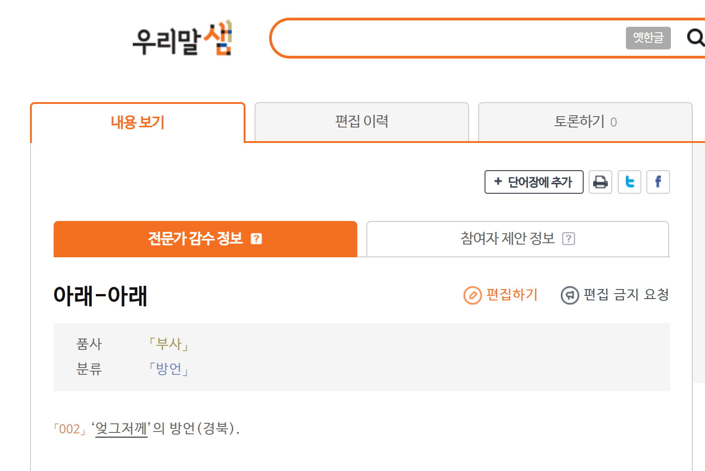The image size is (705, 471).
Task: Share the entry via Facebook icon
Action: click(x=658, y=182)
